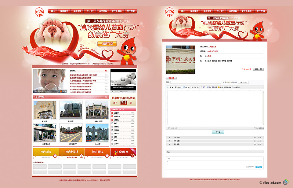Click inside the comment text box
The image size is (293, 188).
[215, 163]
